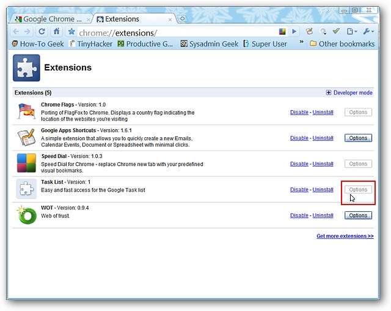Image resolution: width=391 pixels, height=311 pixels.
Task: Disable the Speed Dial extension
Action: [x=299, y=164]
